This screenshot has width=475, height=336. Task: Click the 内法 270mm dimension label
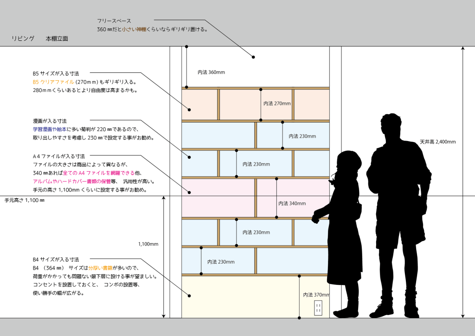click(277, 103)
